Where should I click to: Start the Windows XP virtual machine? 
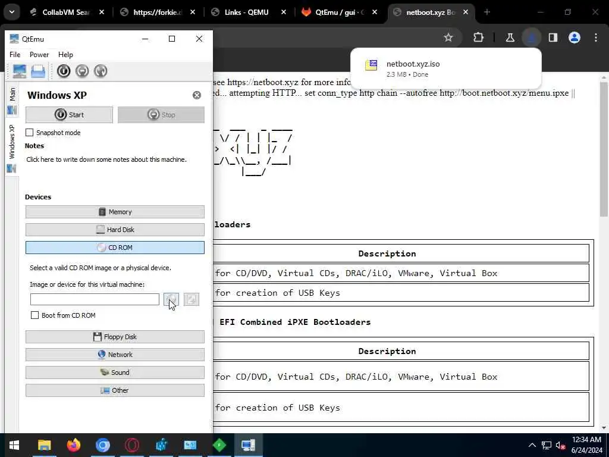pos(69,115)
